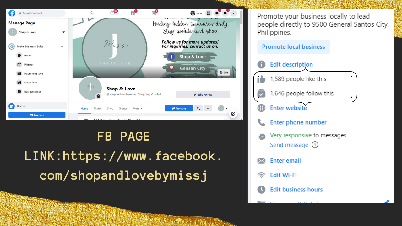Open the Edit description link

[291, 65]
